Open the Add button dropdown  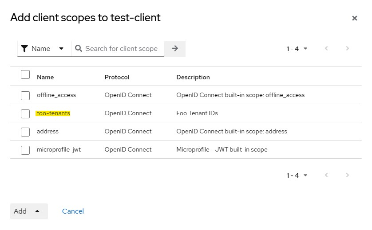pos(29,211)
